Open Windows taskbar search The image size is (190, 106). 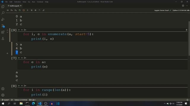(9, 104)
